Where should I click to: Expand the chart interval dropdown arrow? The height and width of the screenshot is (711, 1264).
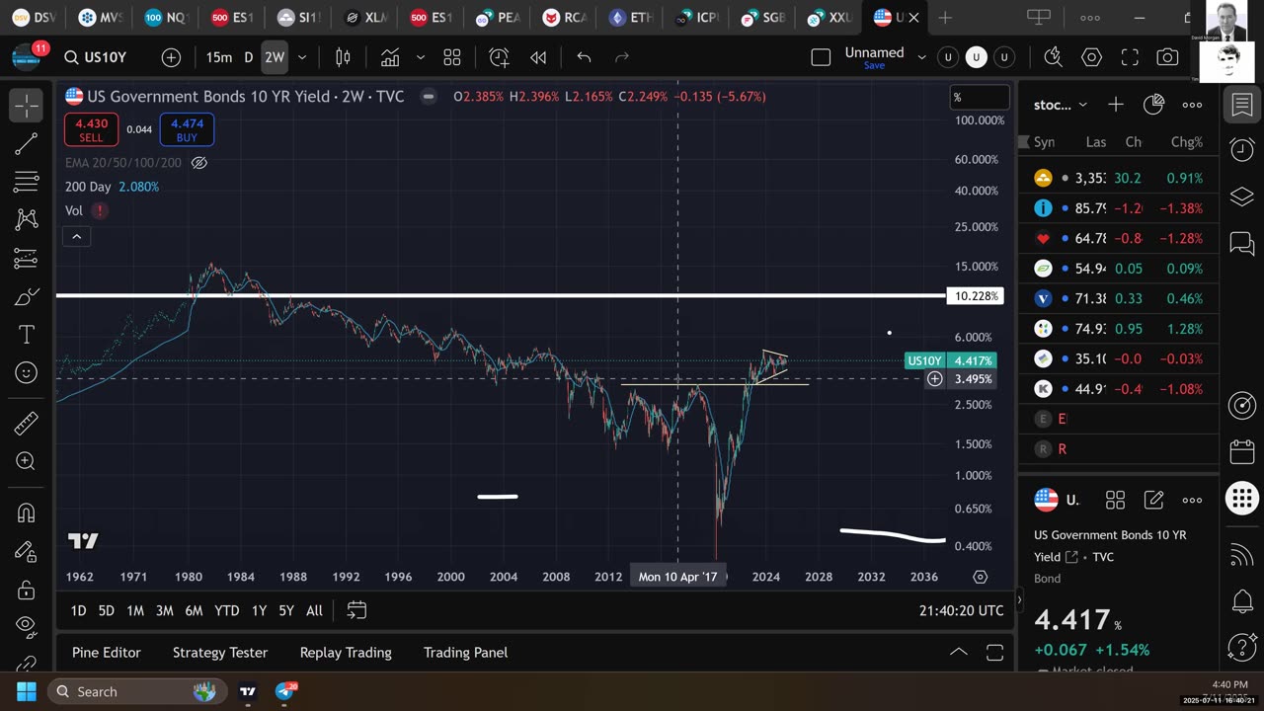(x=302, y=57)
